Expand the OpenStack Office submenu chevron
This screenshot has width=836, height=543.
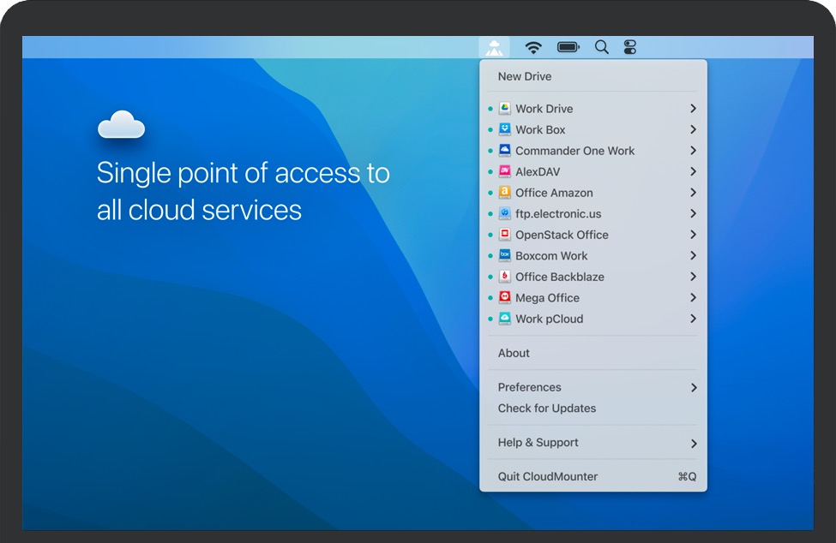(x=693, y=234)
